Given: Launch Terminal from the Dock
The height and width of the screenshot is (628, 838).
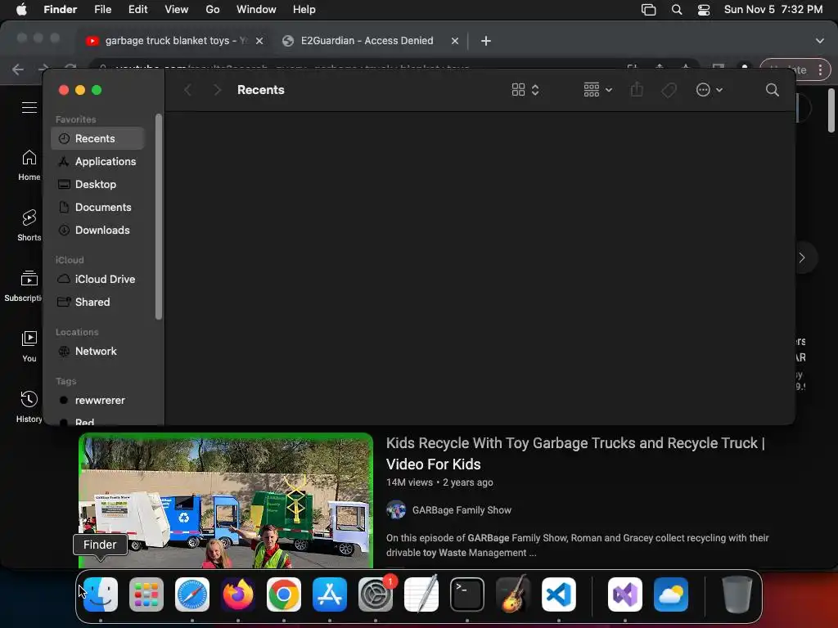Looking at the screenshot, I should coord(467,594).
